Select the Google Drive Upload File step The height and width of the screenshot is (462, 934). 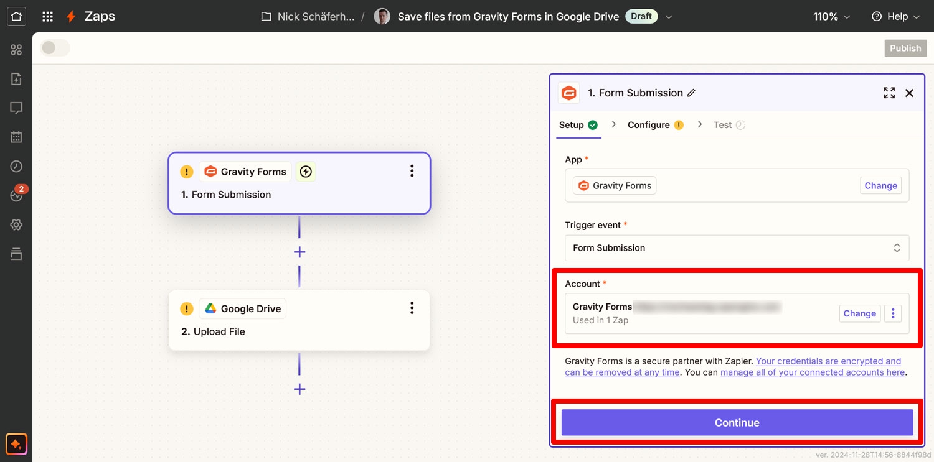pos(300,320)
